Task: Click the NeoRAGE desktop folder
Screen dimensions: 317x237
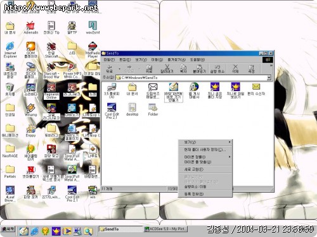Action: [x=10, y=151]
